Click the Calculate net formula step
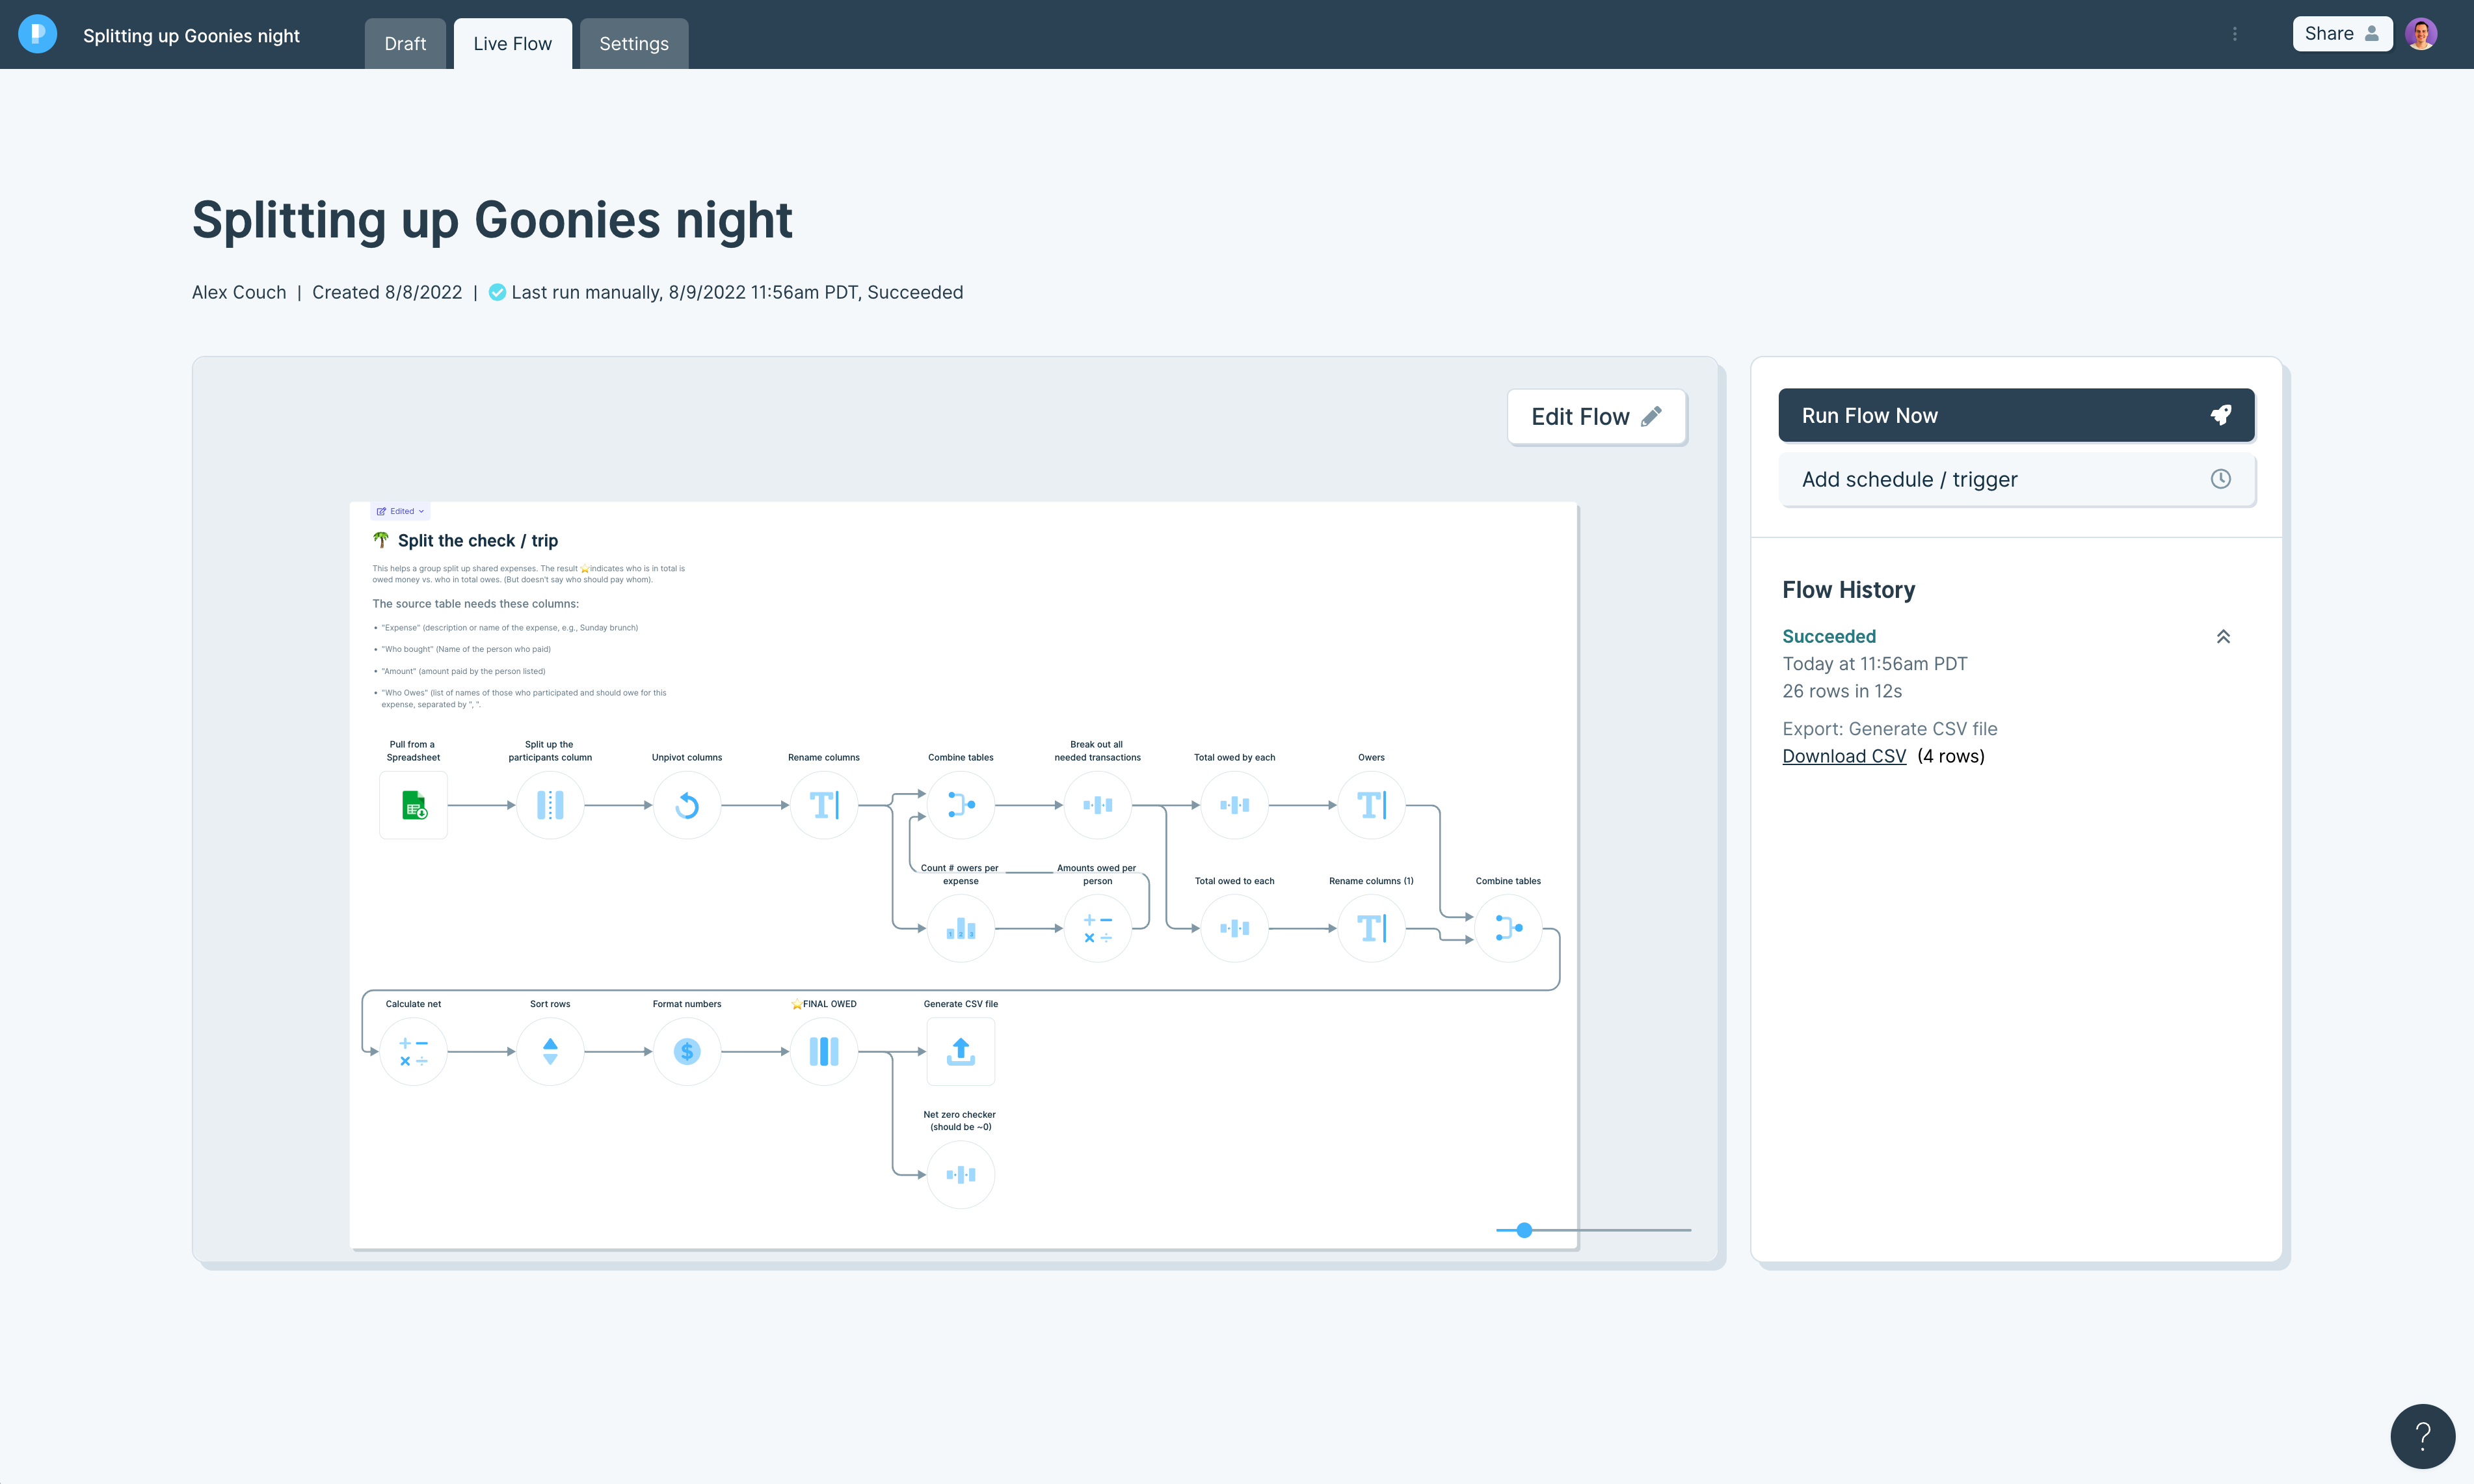Image resolution: width=2474 pixels, height=1484 pixels. [x=413, y=1051]
